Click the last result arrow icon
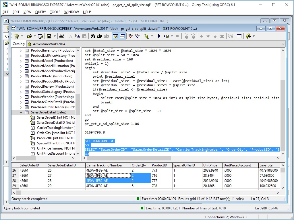The width and height of the screenshot is (294, 220). (x=222, y=36)
